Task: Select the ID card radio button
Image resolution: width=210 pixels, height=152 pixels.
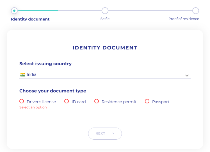Action: coord(67,101)
